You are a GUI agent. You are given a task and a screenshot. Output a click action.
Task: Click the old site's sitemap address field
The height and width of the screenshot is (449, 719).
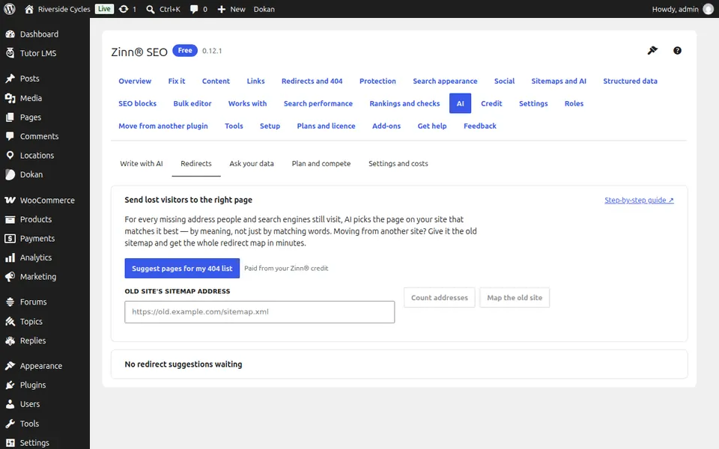(260, 312)
